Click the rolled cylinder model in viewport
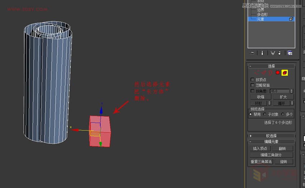The height and width of the screenshot is (188, 305). tap(48, 83)
